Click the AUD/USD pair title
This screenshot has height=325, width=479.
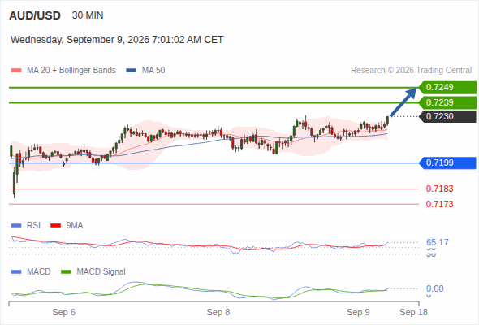coord(35,15)
